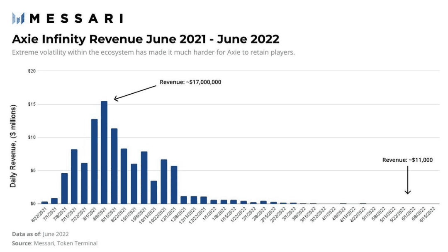The height and width of the screenshot is (252, 448).
Task: Click the 8/1/2021 revenue bar
Action: click(x=94, y=161)
